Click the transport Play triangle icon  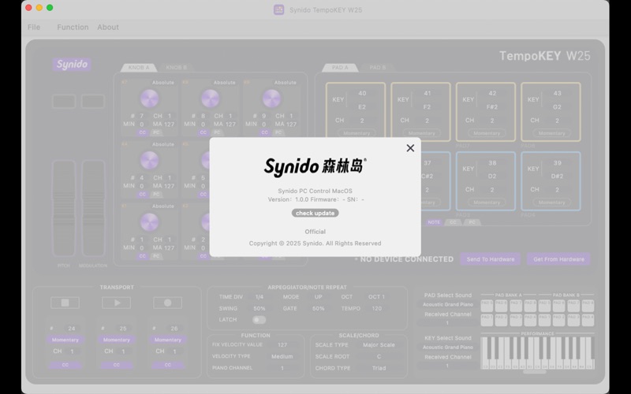point(116,303)
